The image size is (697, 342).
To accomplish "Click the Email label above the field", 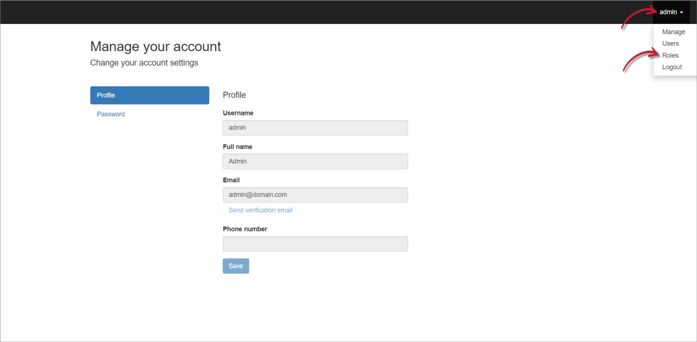I will pyautogui.click(x=231, y=180).
